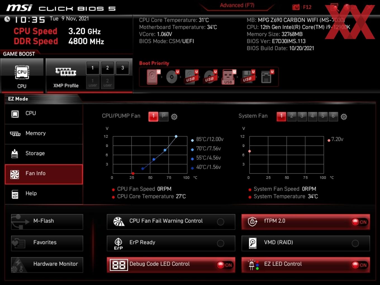Click the 70°C fan curve point
Screen dimensions: 380x285
(165, 150)
